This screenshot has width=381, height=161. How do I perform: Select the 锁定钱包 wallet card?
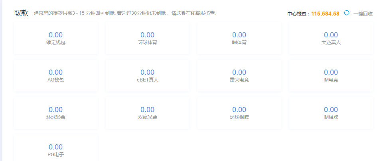point(56,38)
